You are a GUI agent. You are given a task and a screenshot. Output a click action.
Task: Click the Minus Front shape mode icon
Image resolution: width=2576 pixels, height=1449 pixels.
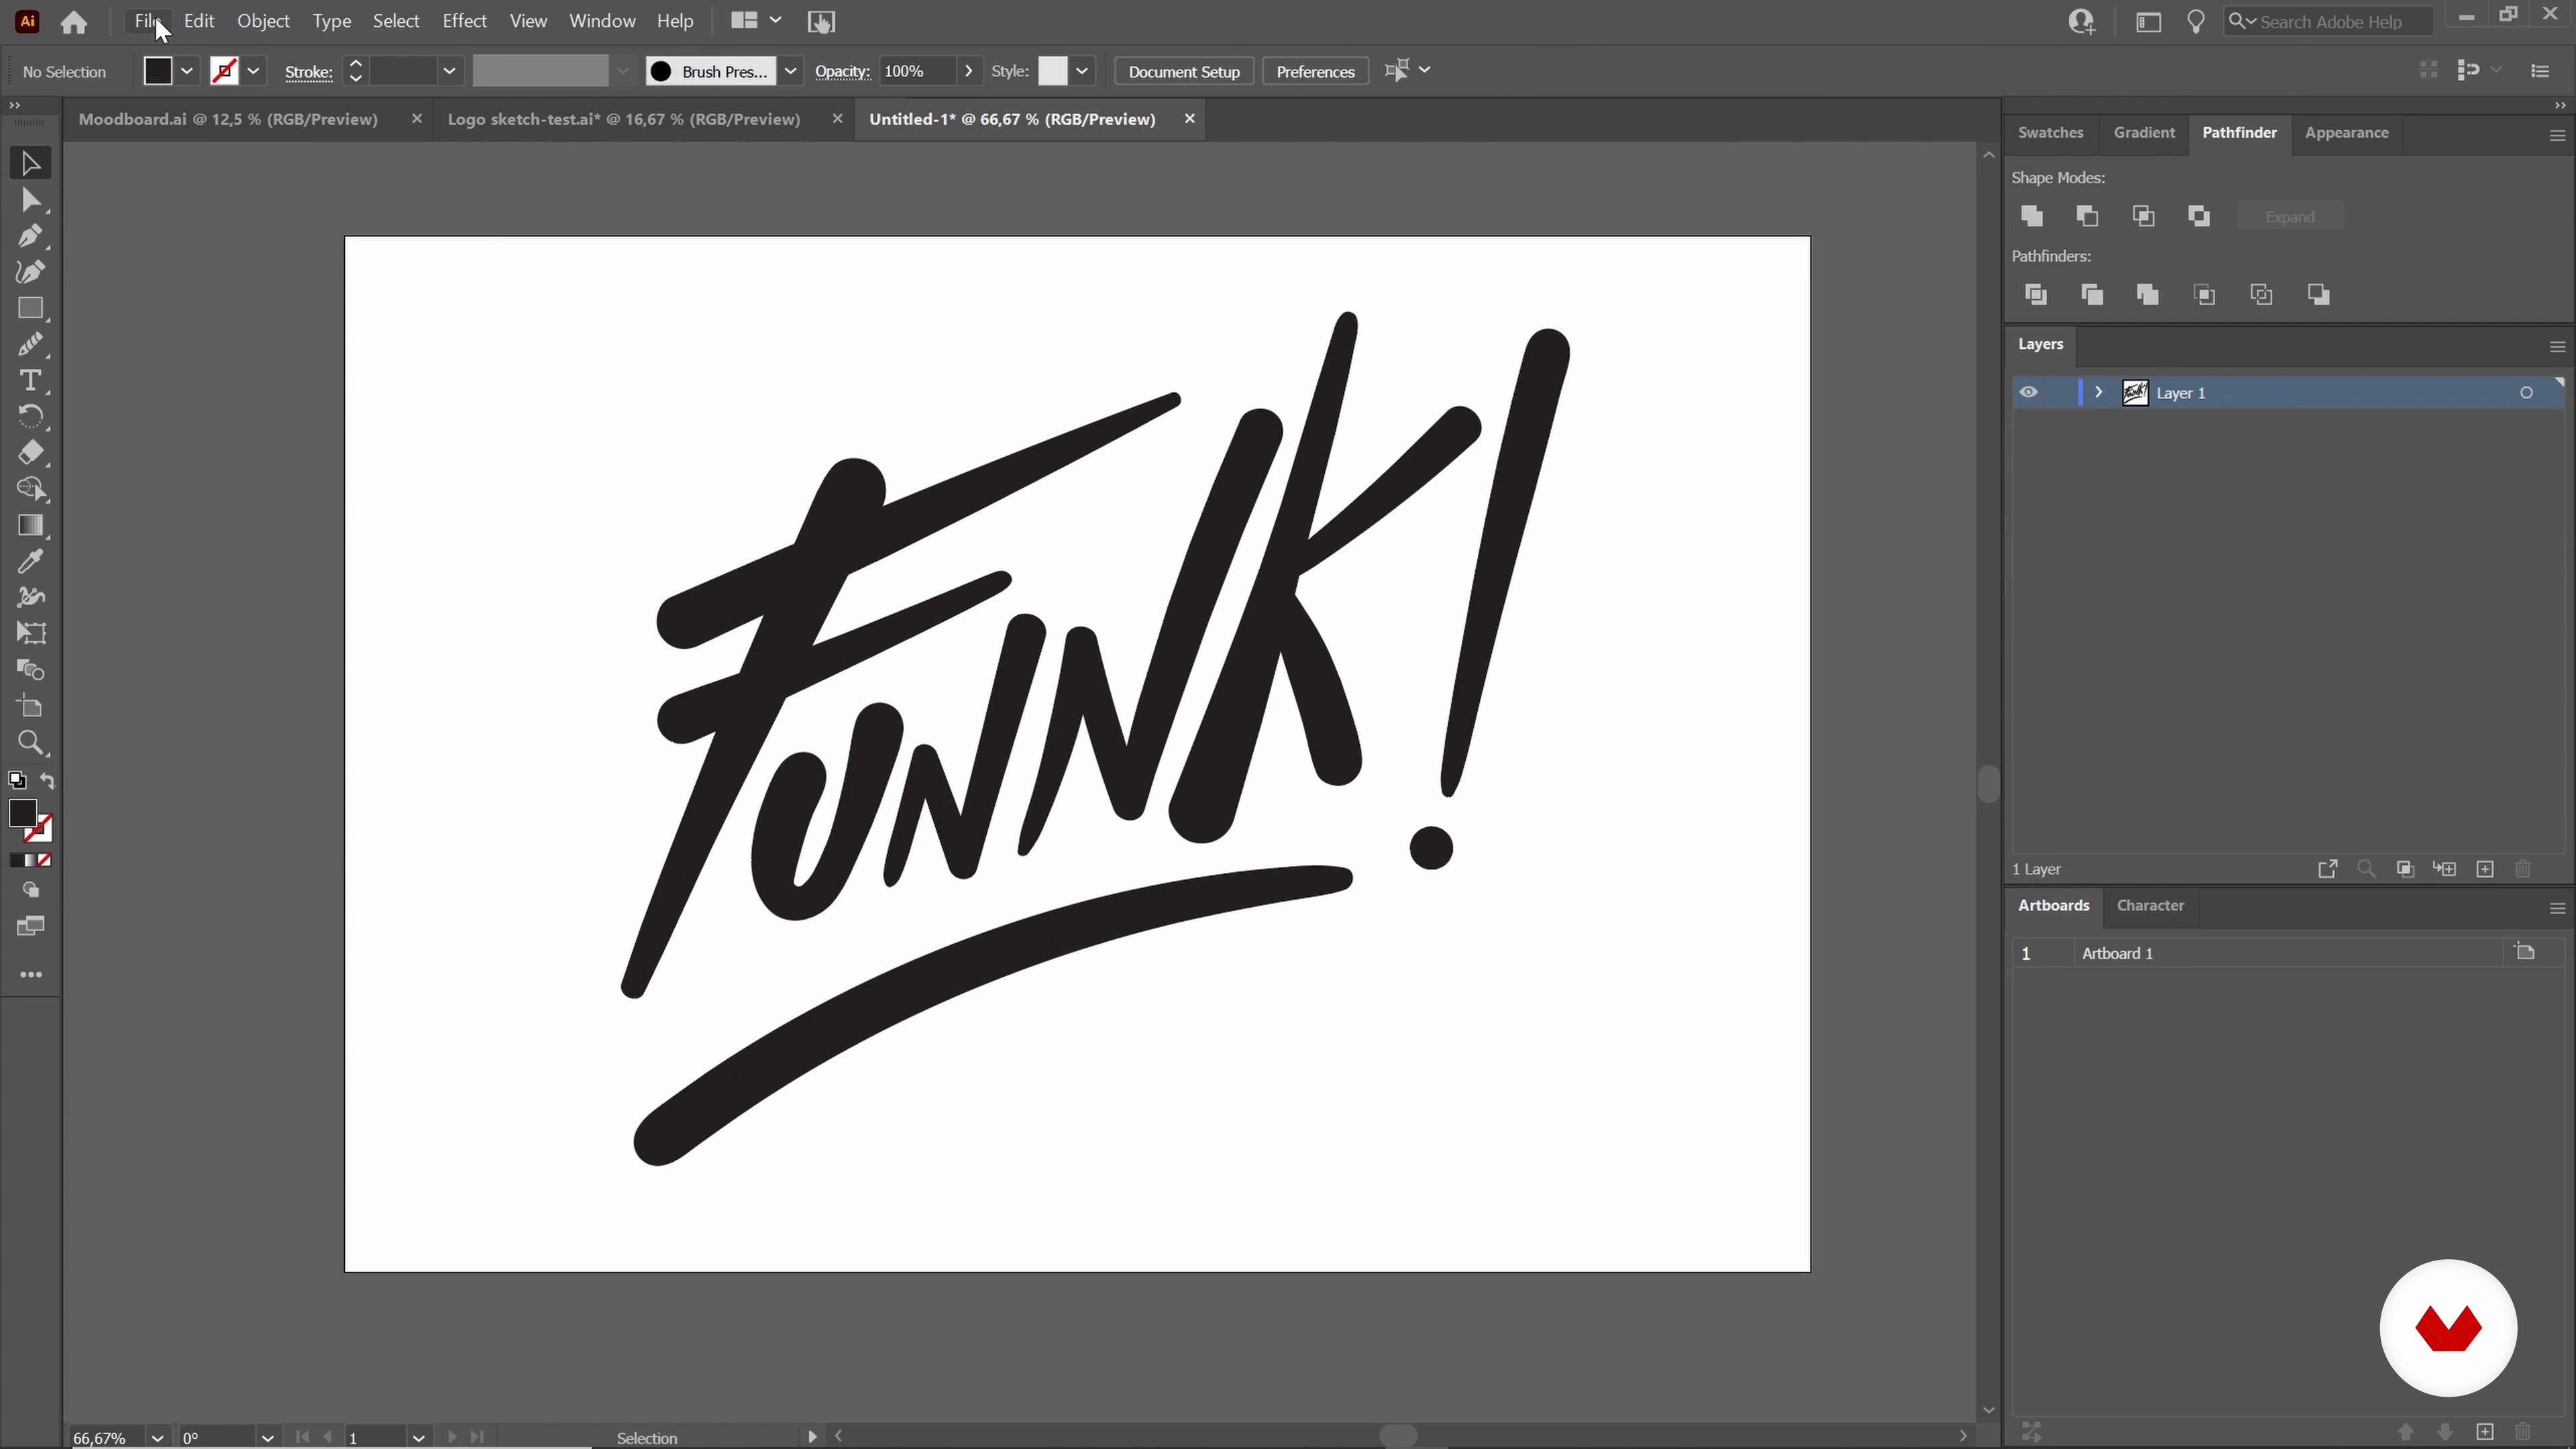[x=2088, y=216]
